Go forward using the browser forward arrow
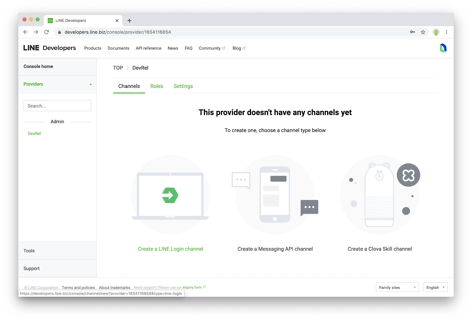 pos(36,32)
